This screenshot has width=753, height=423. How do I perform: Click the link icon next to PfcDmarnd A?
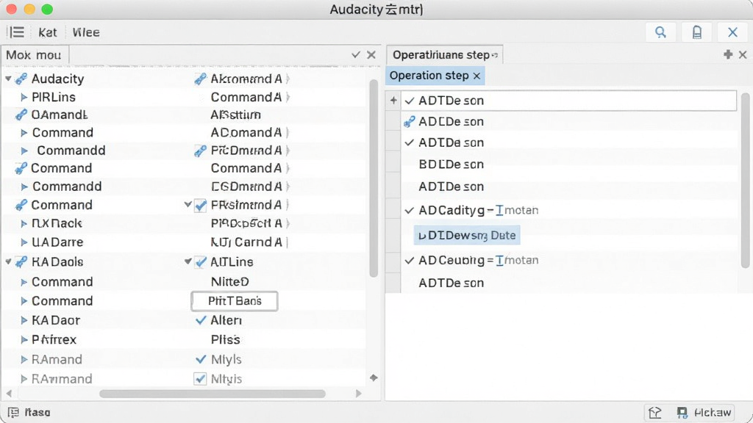tap(200, 151)
